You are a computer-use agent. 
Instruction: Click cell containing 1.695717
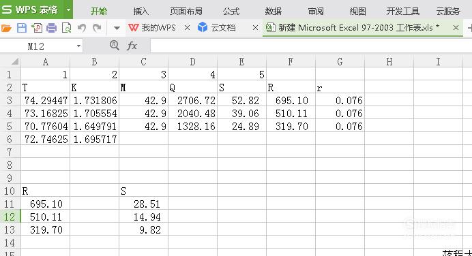click(x=95, y=139)
